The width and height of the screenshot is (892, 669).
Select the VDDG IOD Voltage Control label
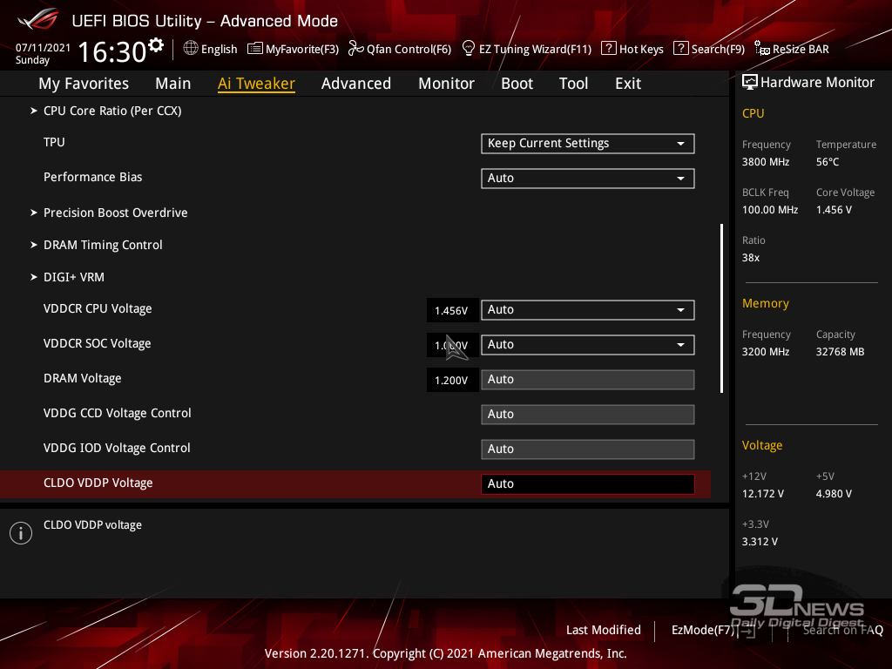[117, 448]
